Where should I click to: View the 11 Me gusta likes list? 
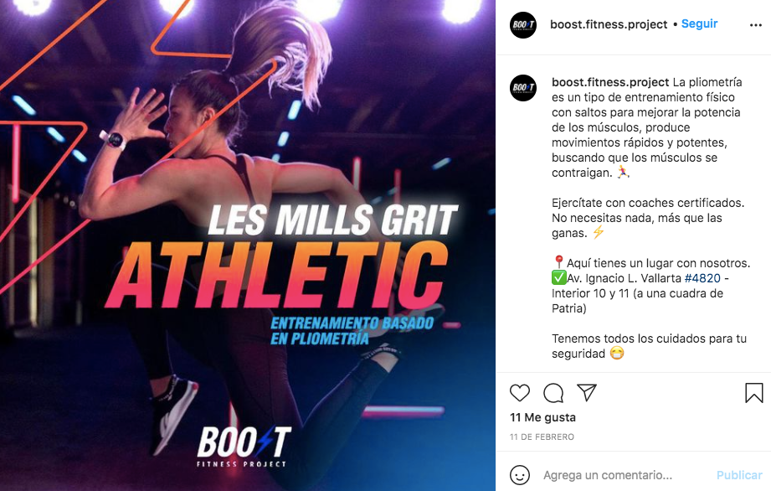pyautogui.click(x=542, y=417)
